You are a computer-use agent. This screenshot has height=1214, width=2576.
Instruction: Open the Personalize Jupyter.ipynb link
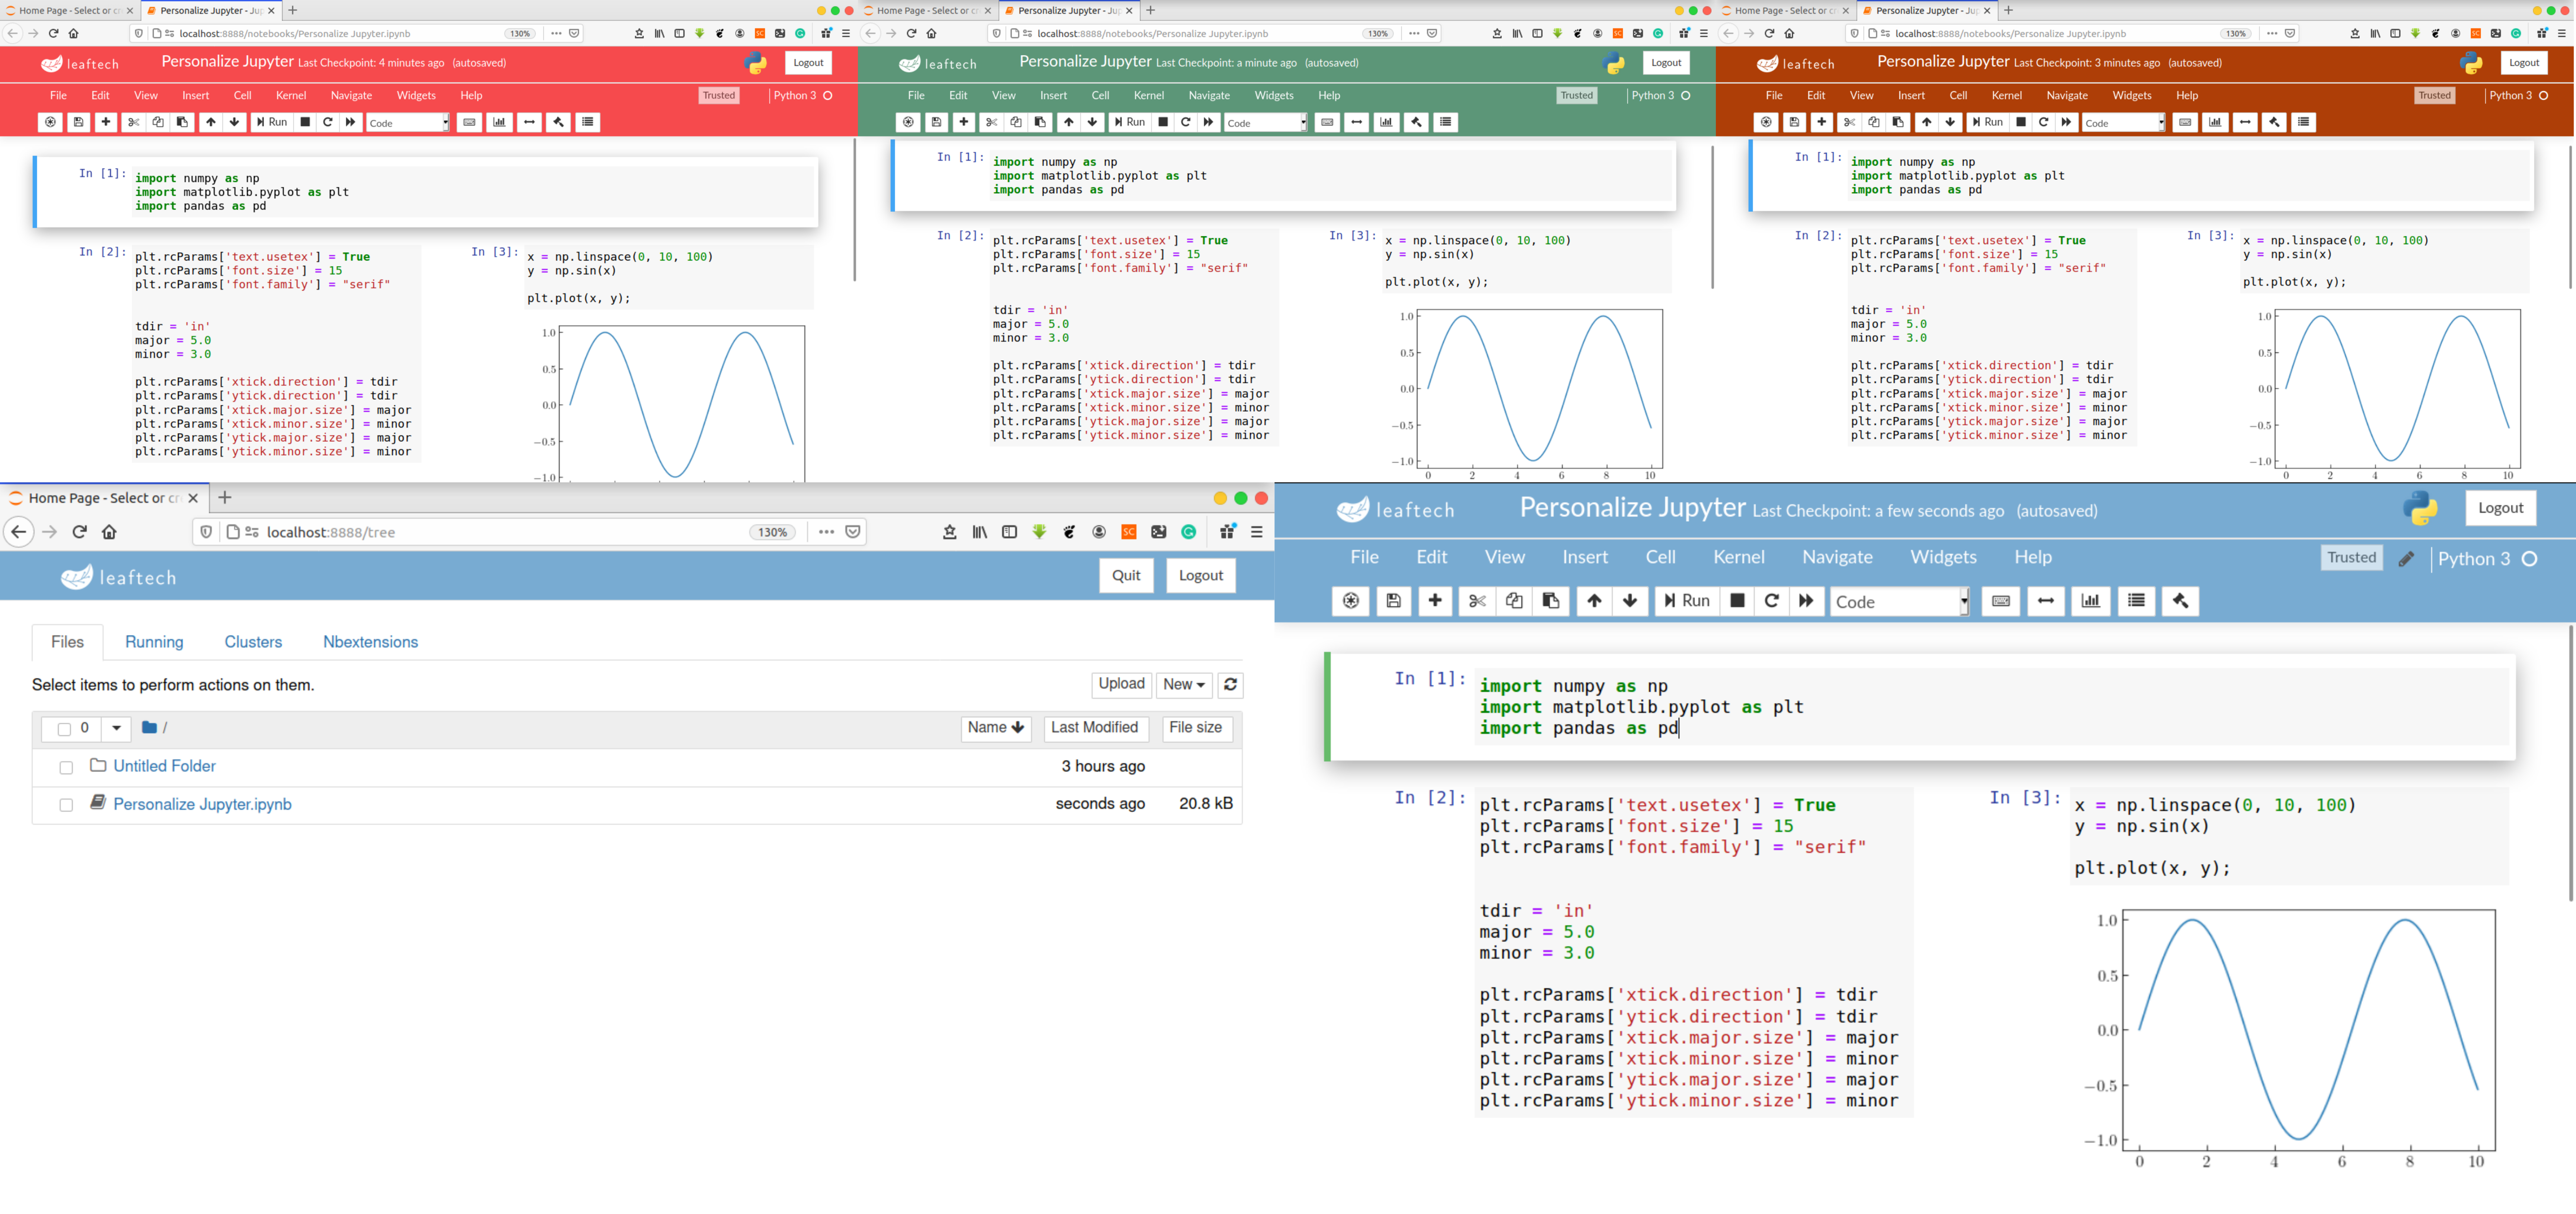(x=202, y=804)
